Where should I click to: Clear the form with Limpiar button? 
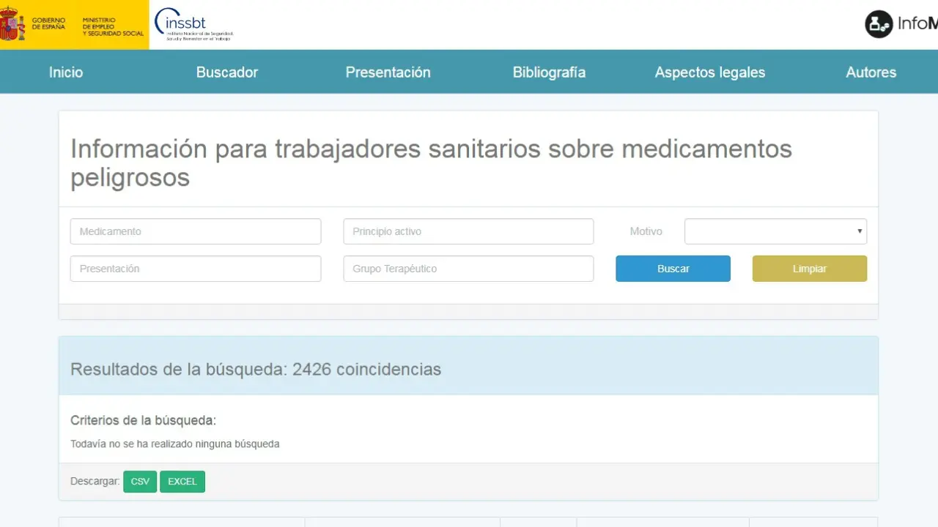point(809,269)
